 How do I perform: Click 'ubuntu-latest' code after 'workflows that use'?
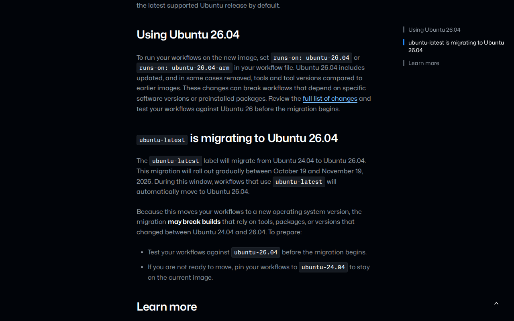299,182
